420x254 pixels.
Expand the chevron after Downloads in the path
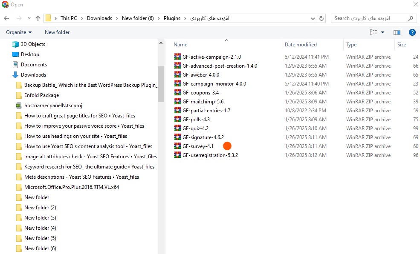point(117,18)
